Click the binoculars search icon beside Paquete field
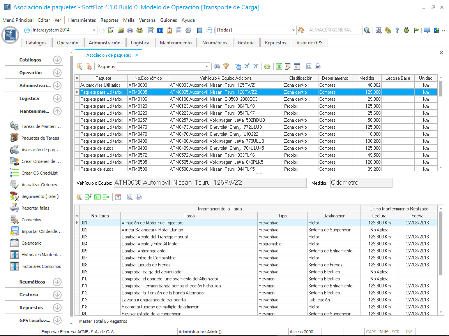The image size is (449, 336). [x=217, y=66]
